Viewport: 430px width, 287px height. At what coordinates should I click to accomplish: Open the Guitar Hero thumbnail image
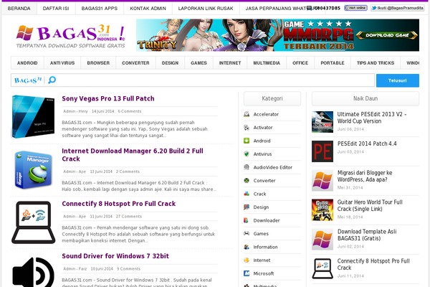click(x=322, y=210)
